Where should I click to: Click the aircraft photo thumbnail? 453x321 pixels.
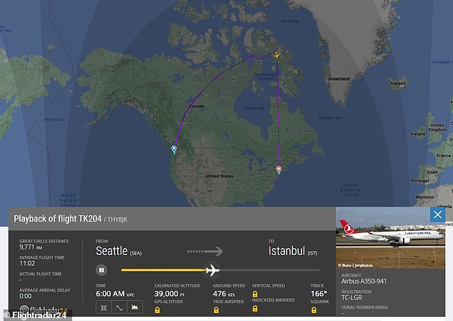pos(386,233)
